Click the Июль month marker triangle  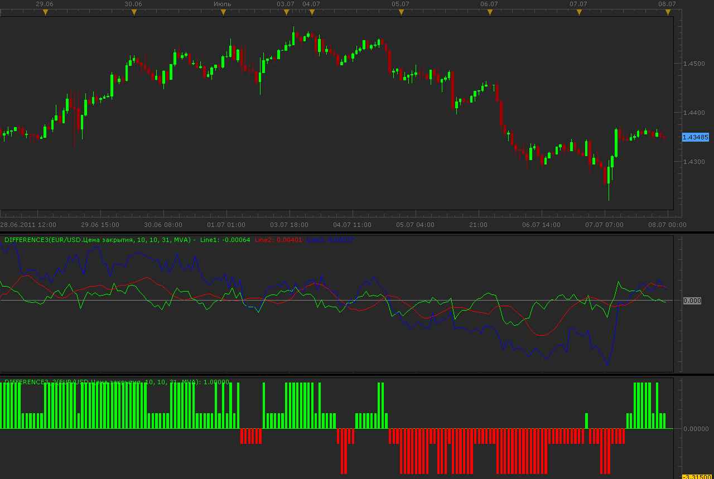[x=223, y=12]
